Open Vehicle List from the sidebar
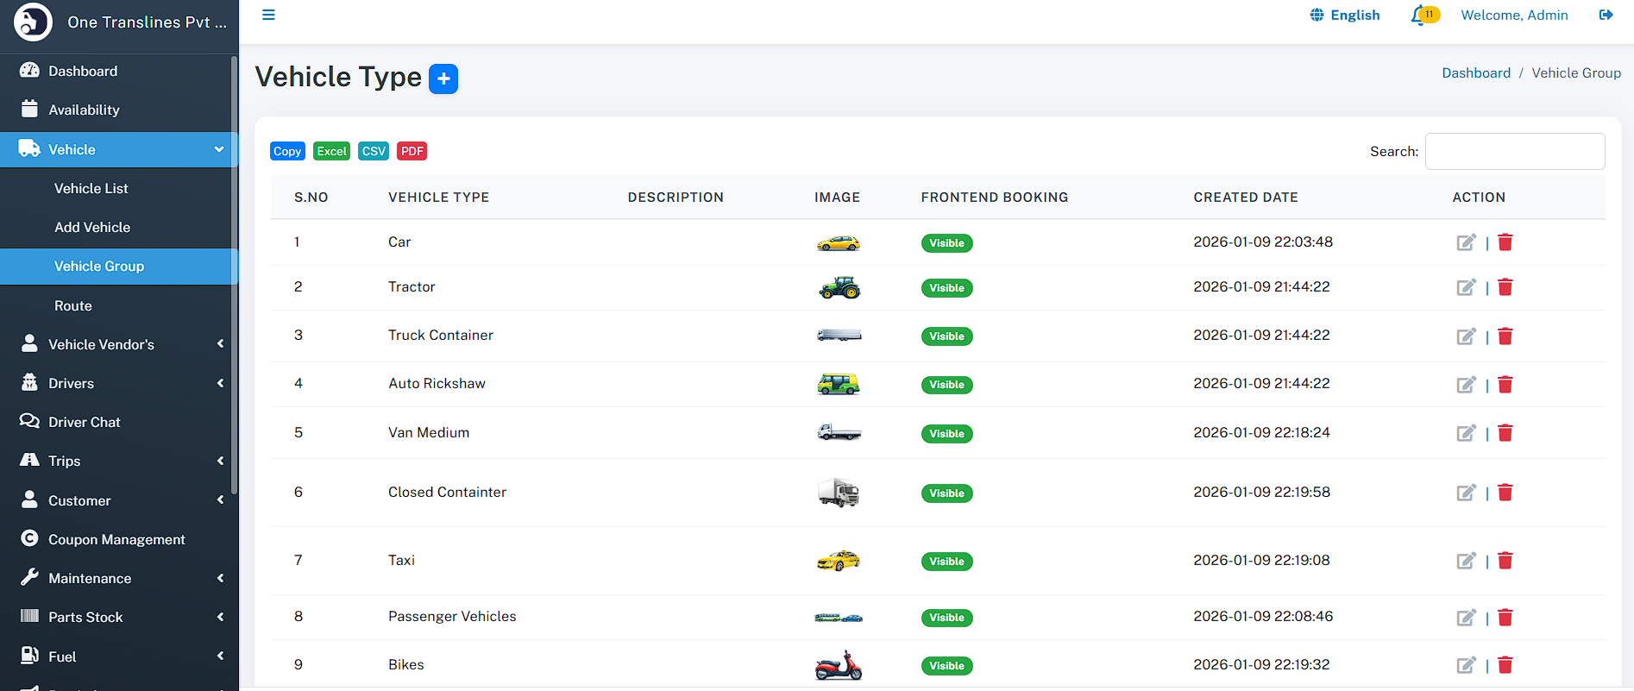1634x691 pixels. pos(91,188)
